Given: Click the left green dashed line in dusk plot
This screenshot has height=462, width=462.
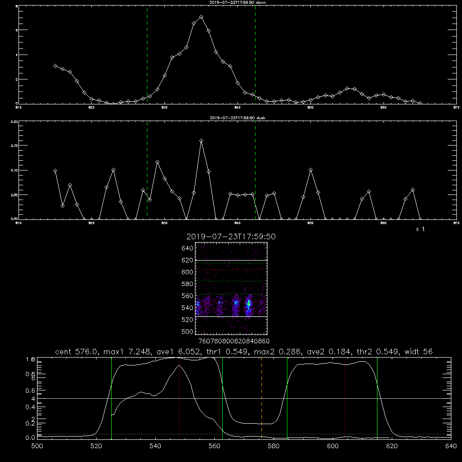Looking at the screenshot, I should click(147, 170).
